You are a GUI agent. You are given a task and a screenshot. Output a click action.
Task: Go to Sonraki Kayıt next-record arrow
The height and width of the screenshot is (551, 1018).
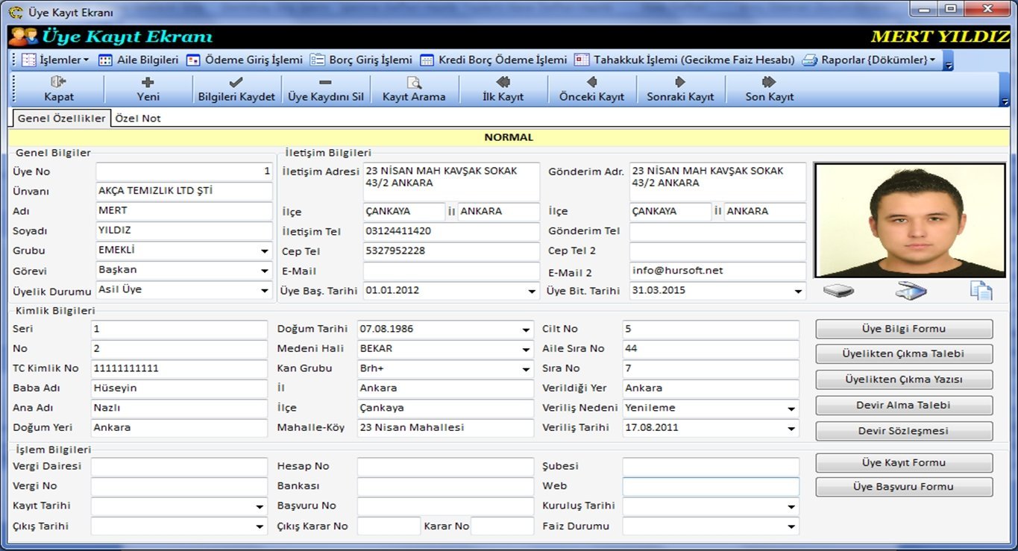pyautogui.click(x=679, y=82)
